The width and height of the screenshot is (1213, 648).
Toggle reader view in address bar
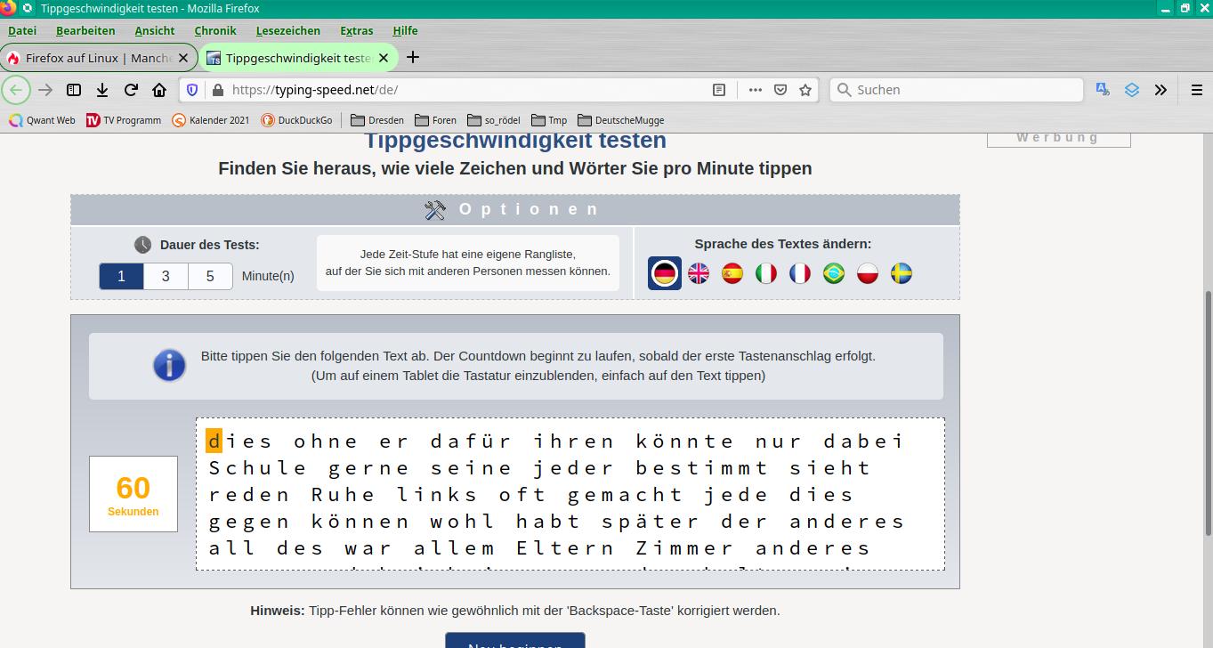(719, 90)
